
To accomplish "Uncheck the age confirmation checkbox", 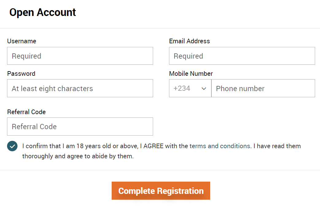I will pos(12,146).
